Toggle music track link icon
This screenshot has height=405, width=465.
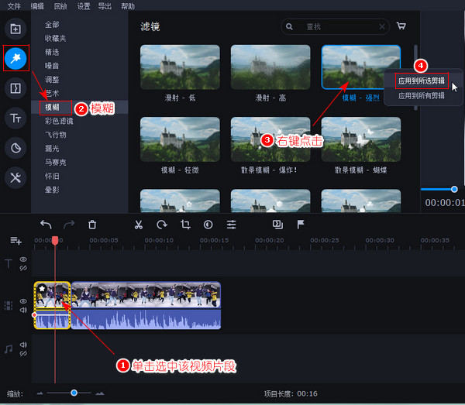click(23, 353)
